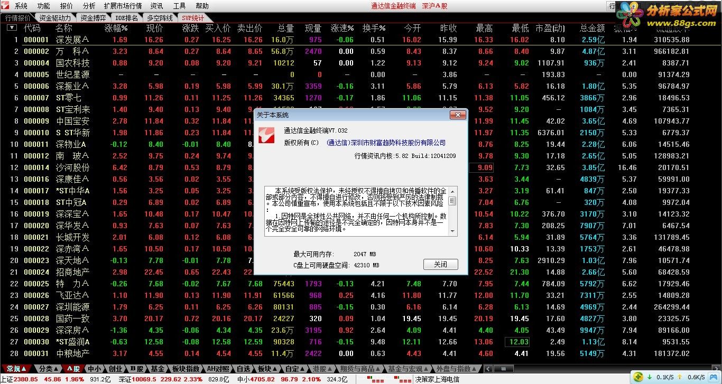
Task: Switch to the 行情报价 tab
Action: (17, 17)
